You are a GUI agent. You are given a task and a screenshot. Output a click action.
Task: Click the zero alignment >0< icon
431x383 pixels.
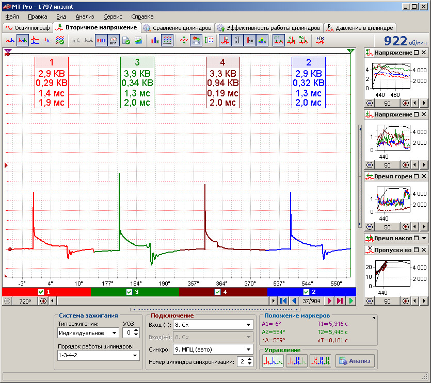point(320,40)
